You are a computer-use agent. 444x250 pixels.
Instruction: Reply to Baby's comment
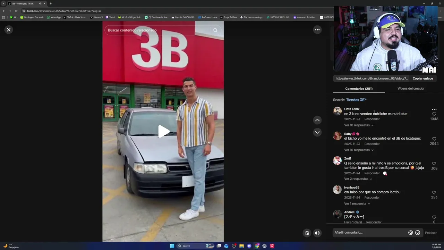coord(372,144)
